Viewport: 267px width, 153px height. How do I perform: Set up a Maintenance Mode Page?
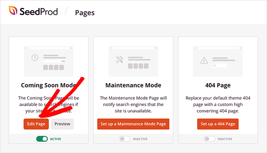(x=133, y=124)
